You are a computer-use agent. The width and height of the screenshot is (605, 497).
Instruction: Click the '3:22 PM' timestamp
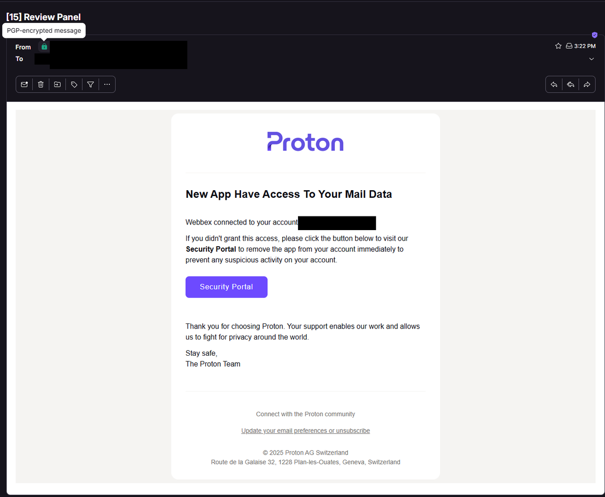(585, 46)
